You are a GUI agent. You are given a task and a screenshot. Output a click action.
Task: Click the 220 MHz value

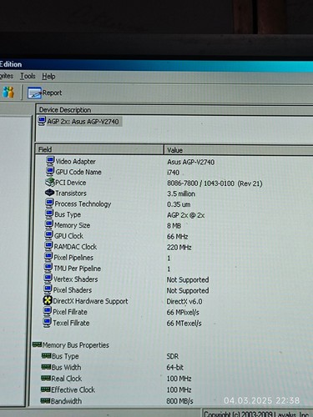tap(179, 248)
